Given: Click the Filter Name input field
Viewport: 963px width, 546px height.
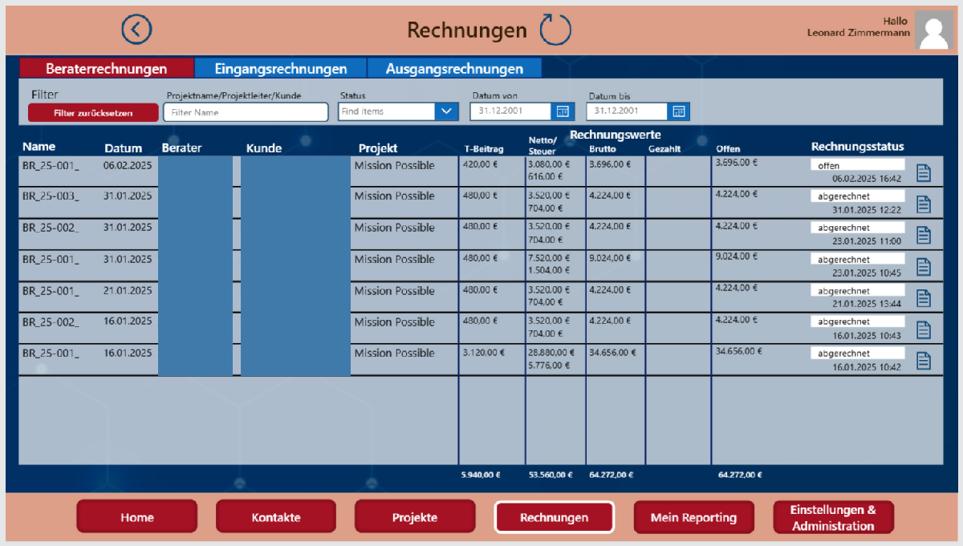Looking at the screenshot, I should [x=245, y=111].
